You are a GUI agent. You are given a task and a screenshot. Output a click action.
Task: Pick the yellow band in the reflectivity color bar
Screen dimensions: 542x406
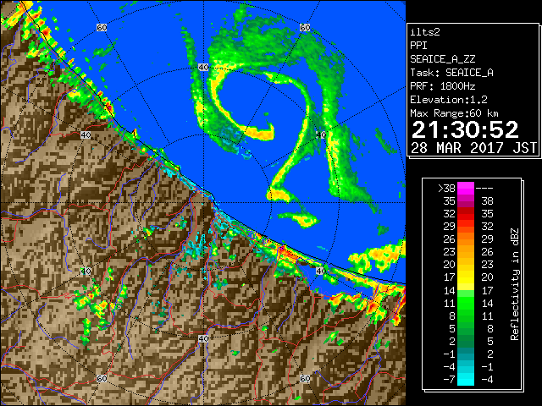pyautogui.click(x=466, y=277)
